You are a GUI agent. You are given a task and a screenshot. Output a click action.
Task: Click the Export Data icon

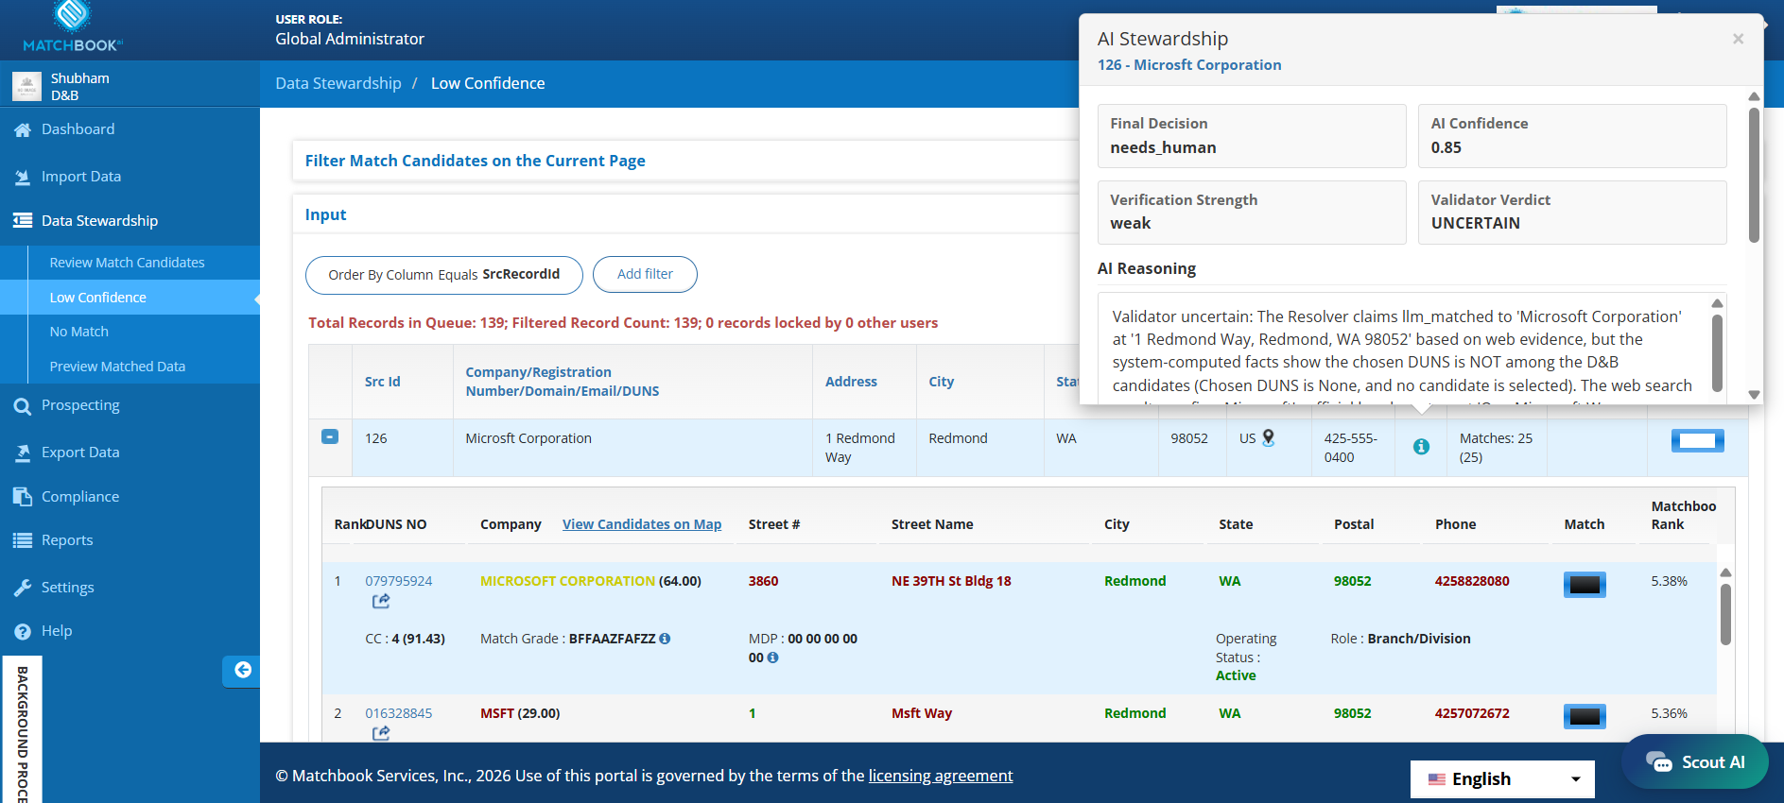click(23, 453)
